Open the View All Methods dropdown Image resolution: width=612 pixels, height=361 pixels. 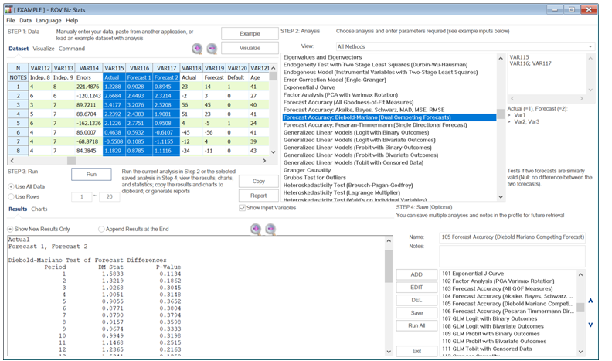pos(465,46)
